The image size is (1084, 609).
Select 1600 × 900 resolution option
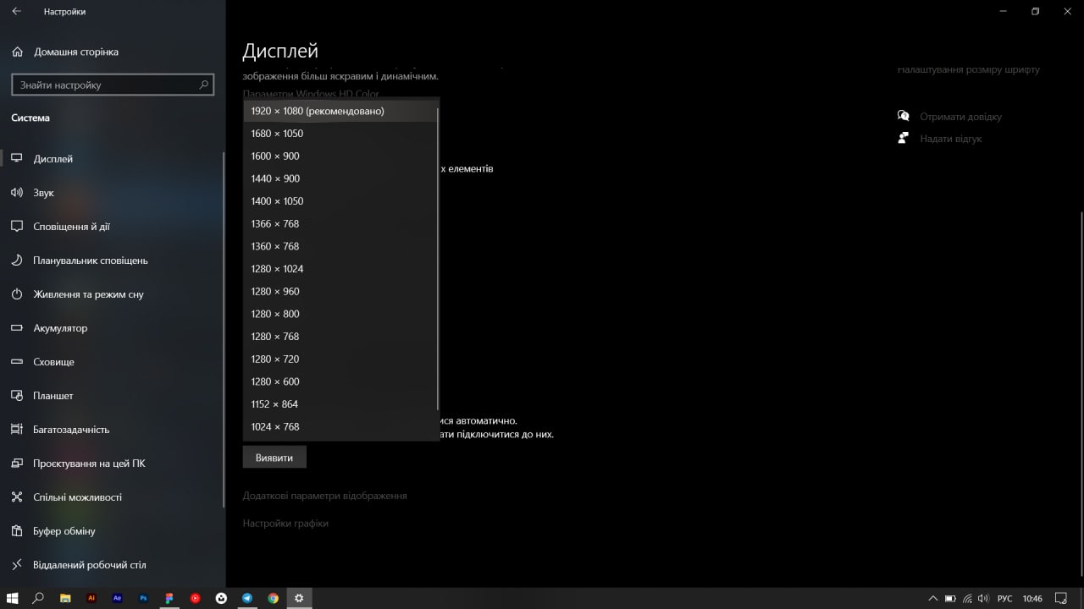pyautogui.click(x=340, y=156)
